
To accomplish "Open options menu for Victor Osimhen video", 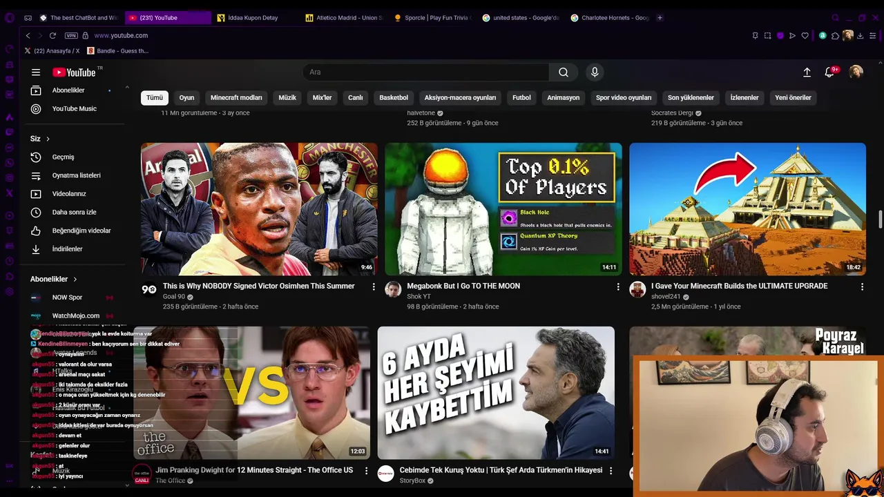I will click(x=374, y=286).
